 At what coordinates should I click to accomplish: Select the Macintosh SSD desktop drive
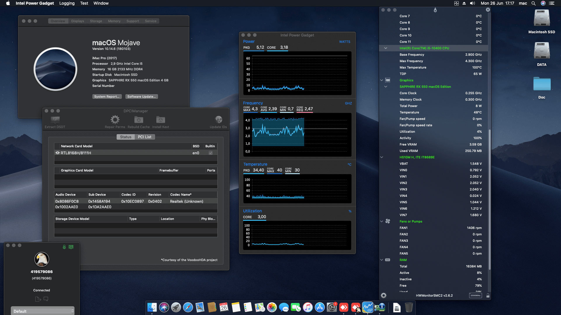pyautogui.click(x=542, y=22)
